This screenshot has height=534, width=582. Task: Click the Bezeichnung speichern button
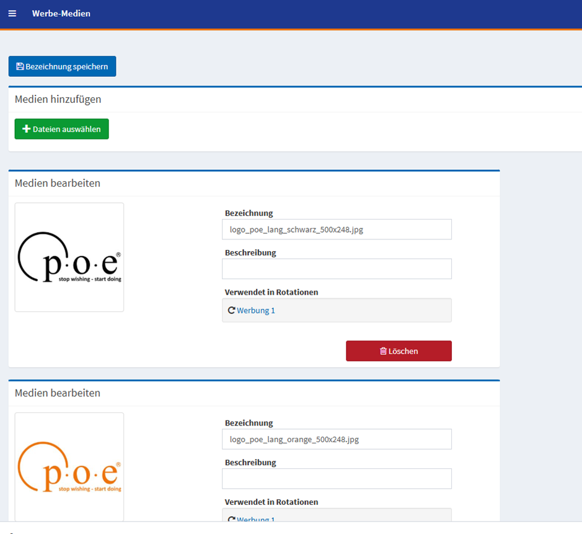pyautogui.click(x=63, y=66)
